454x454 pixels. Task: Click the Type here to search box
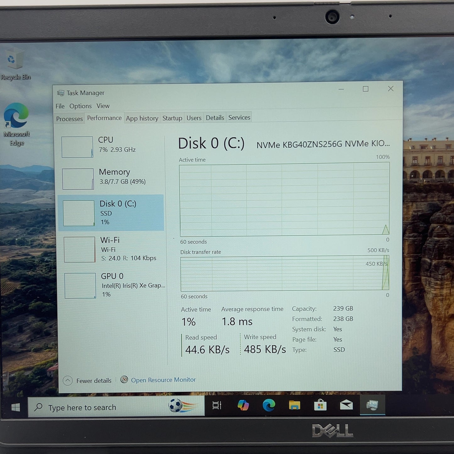click(x=116, y=407)
